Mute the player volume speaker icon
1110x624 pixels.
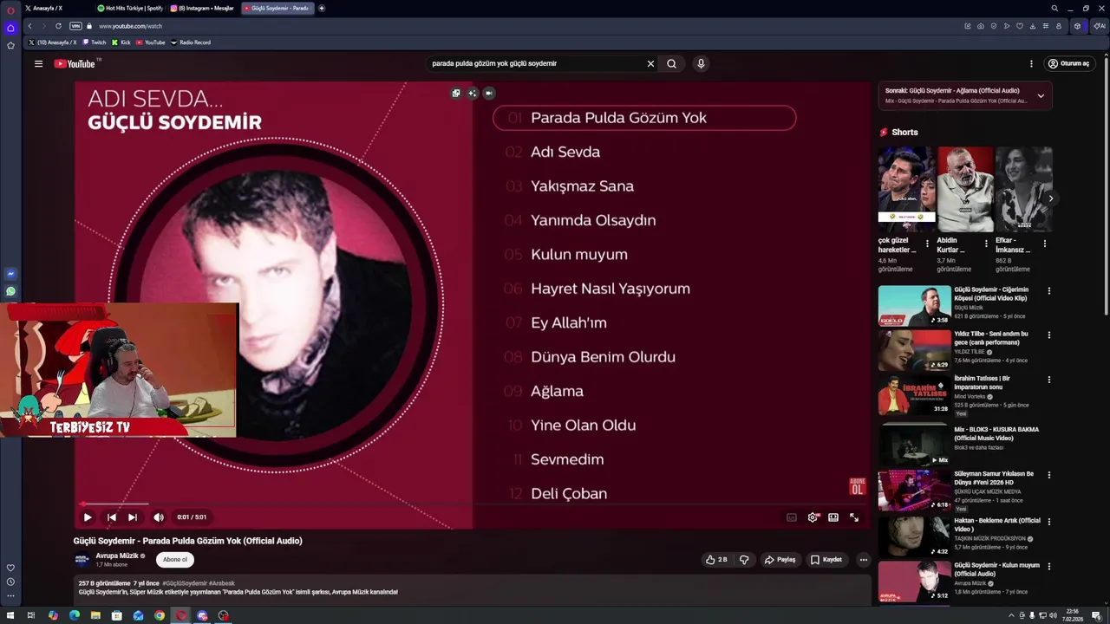click(x=159, y=517)
